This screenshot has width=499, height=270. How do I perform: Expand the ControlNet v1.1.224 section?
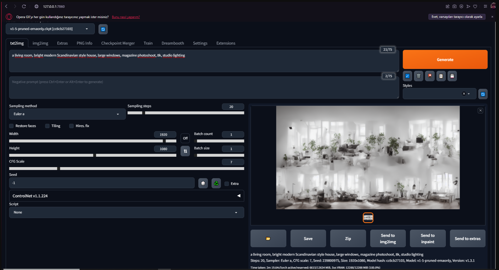127,196
